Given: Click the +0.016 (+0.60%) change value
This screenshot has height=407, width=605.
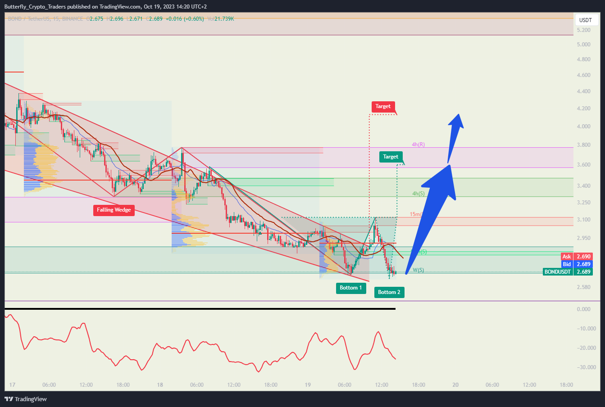Looking at the screenshot, I should (185, 19).
